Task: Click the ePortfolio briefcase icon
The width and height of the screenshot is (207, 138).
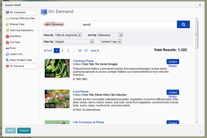Action: coord(7,36)
